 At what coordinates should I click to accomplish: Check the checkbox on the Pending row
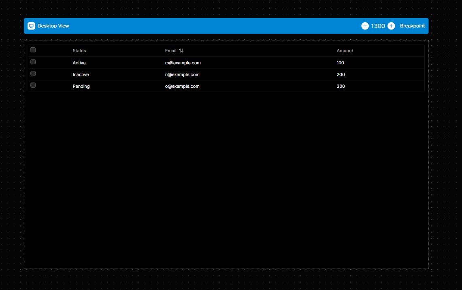point(33,85)
